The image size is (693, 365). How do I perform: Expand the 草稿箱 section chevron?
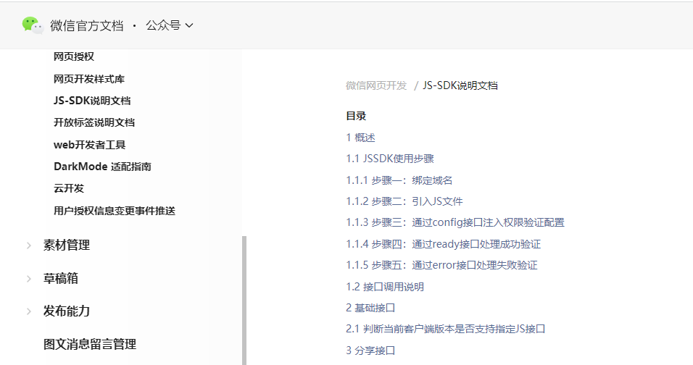(29, 279)
